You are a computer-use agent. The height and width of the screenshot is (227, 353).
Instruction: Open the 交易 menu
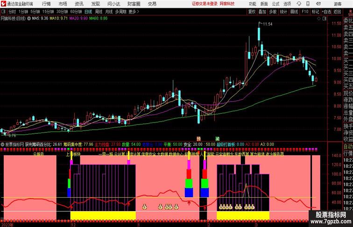pyautogui.click(x=152, y=4)
